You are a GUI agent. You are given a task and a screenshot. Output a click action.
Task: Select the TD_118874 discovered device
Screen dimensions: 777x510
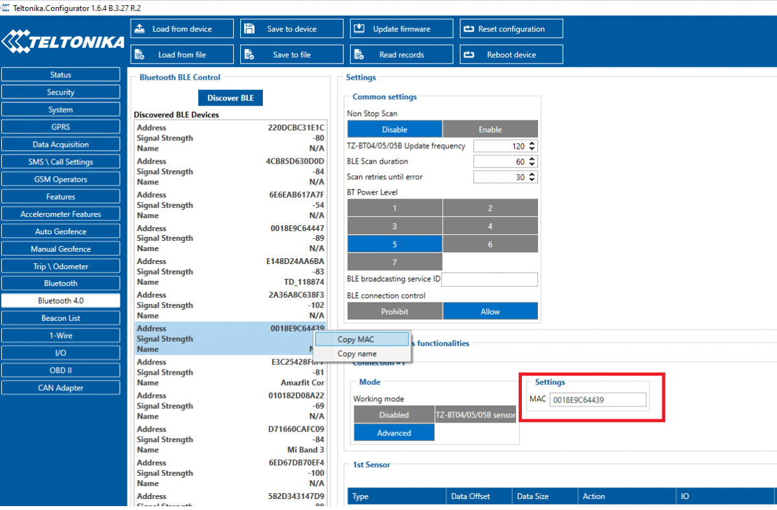pos(230,272)
